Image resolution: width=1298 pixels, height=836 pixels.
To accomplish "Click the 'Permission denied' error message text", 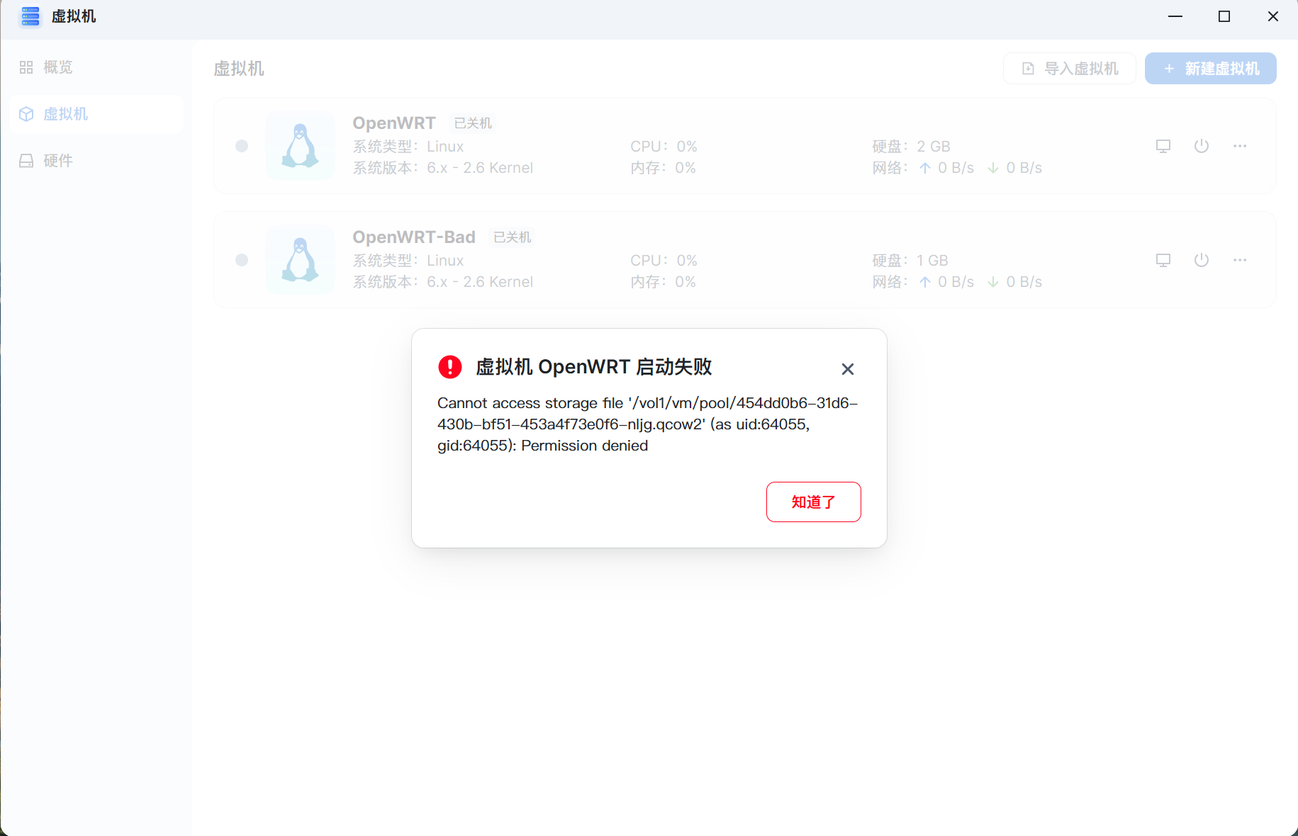I will [x=647, y=424].
